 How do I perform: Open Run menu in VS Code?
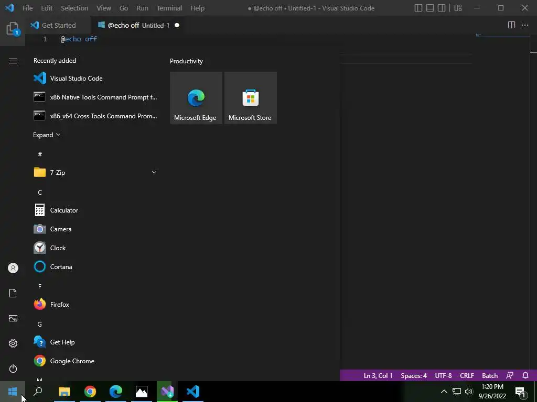pyautogui.click(x=142, y=8)
